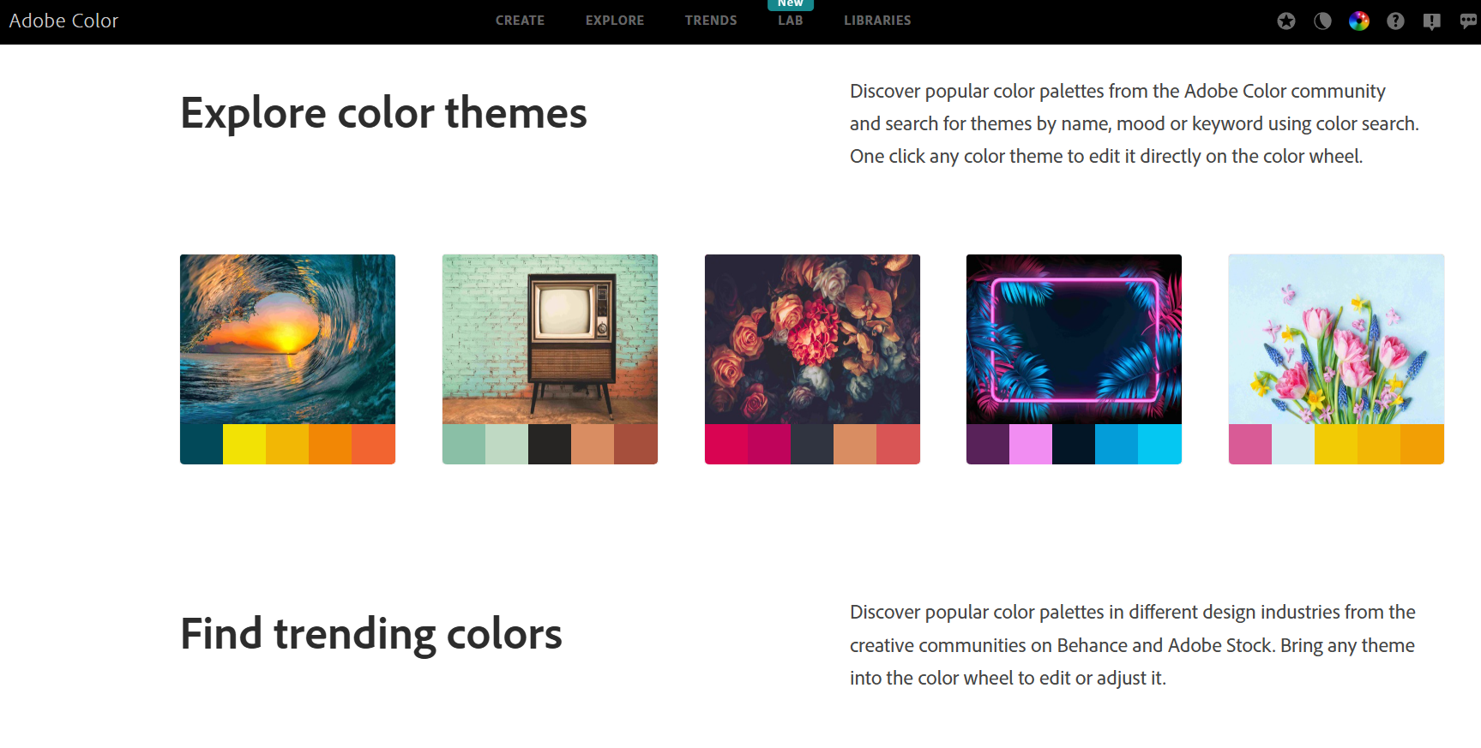Toggle dark mode with the moon icon
Viewport: 1481px width, 748px height.
pyautogui.click(x=1322, y=21)
